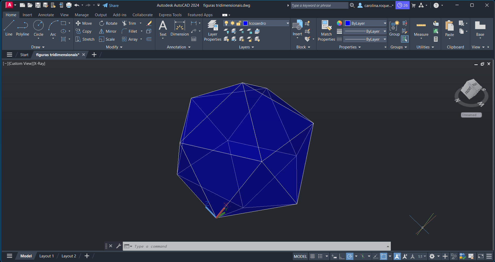
Task: Toggle snap mode in status bar
Action: pyautogui.click(x=320, y=256)
